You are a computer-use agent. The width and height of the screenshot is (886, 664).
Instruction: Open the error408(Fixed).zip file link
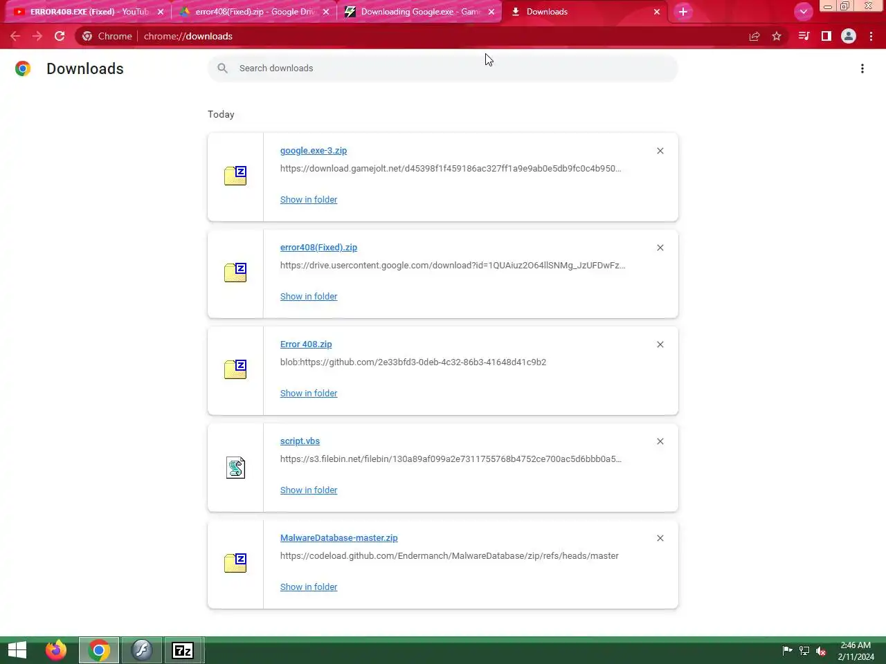pos(318,248)
